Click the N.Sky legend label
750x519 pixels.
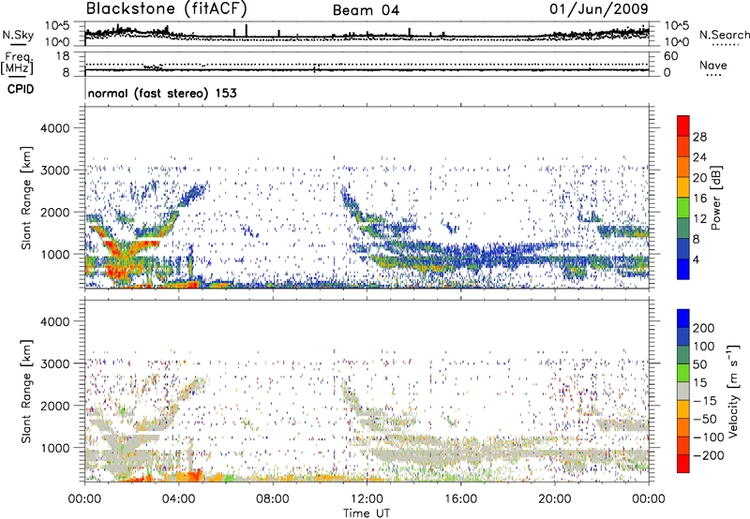18,35
